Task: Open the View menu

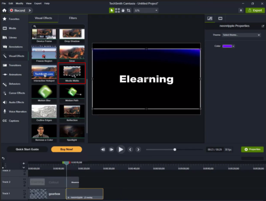Action: tap(29, 3)
